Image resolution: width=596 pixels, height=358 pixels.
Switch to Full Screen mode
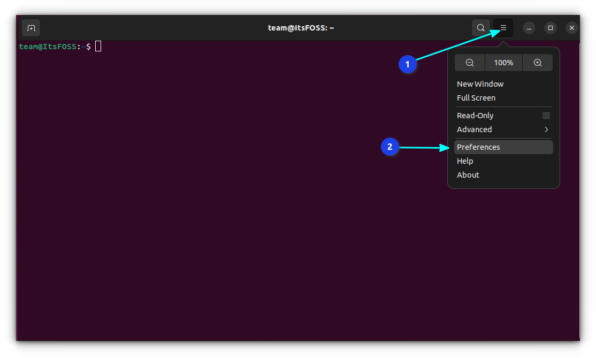[x=476, y=97]
